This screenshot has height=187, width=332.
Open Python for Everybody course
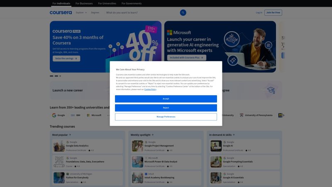click(88, 178)
